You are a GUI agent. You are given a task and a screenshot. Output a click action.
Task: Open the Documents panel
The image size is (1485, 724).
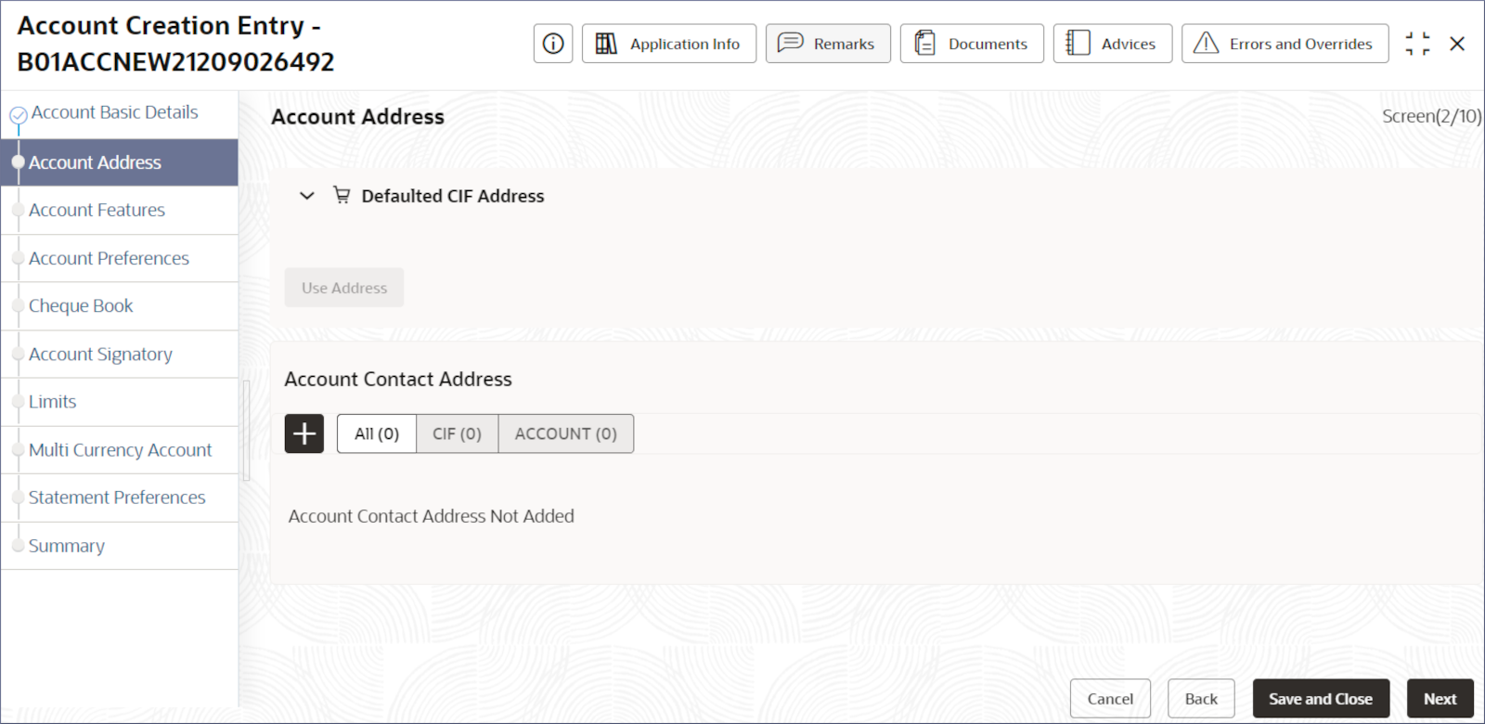coord(972,44)
